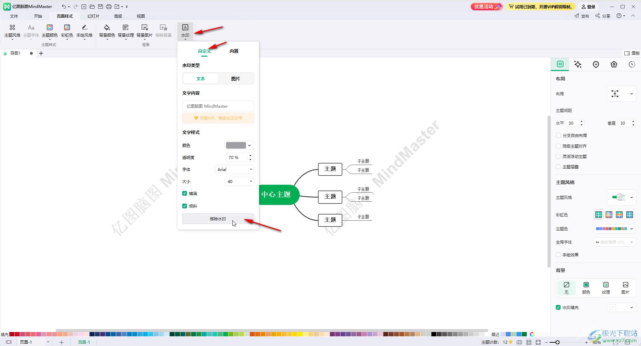Image resolution: width=641 pixels, height=346 pixels.
Task: Set background type to Color (颜色)
Action: tap(586, 288)
